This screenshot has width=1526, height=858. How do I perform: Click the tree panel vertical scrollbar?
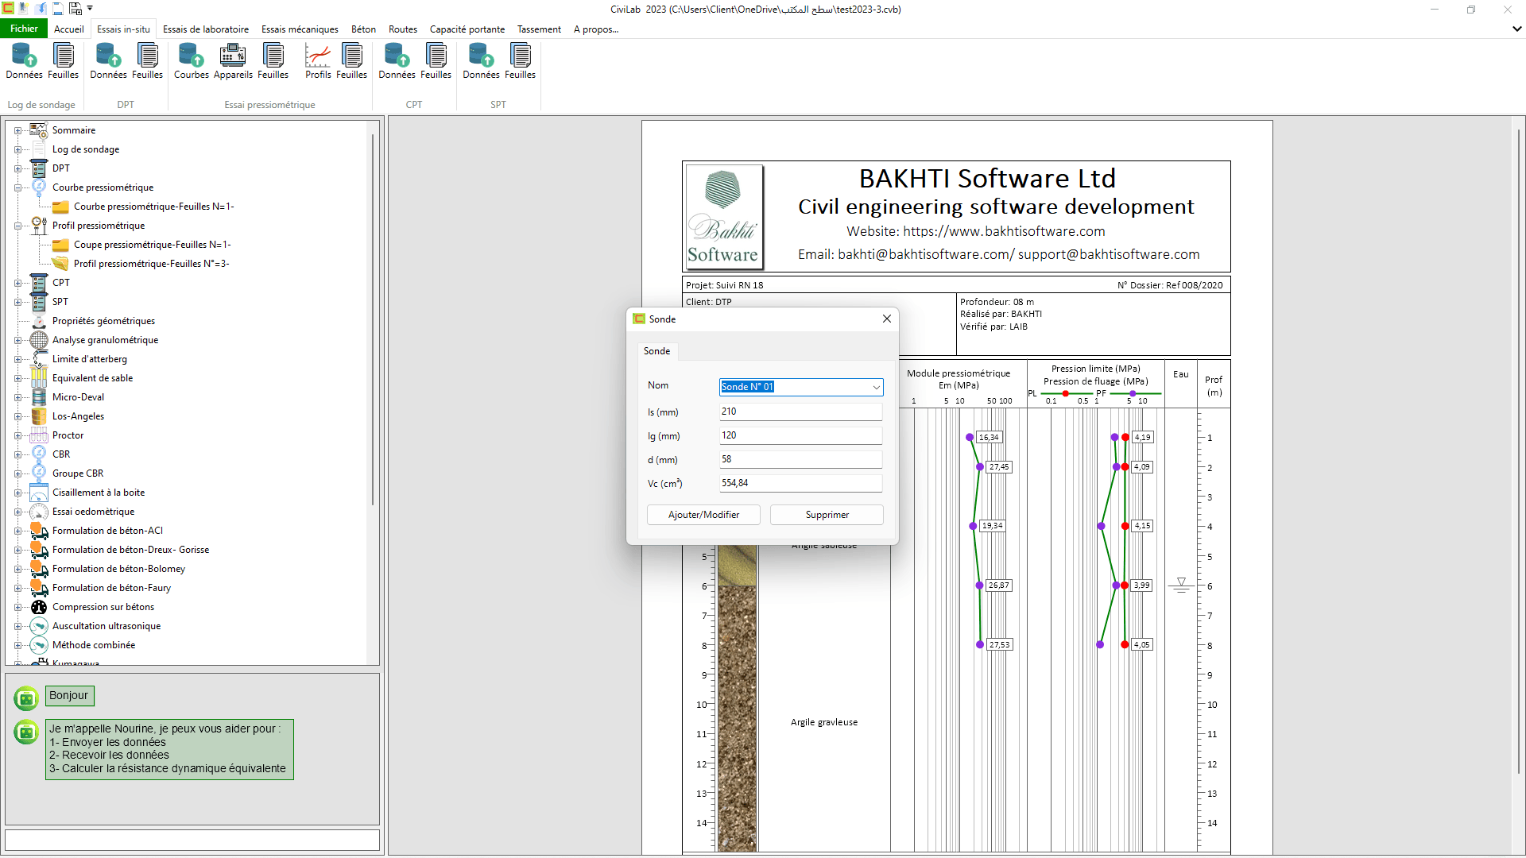[373, 318]
